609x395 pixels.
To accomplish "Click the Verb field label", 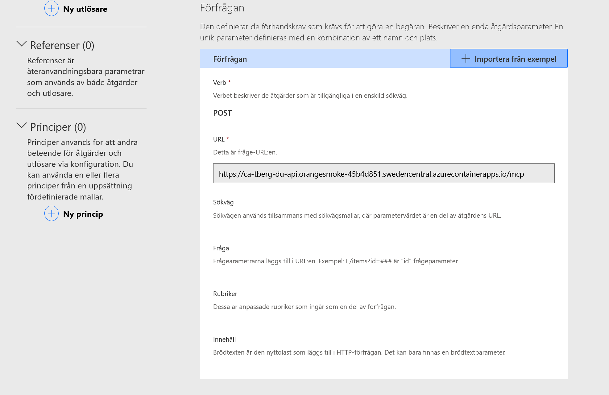I will (x=220, y=83).
